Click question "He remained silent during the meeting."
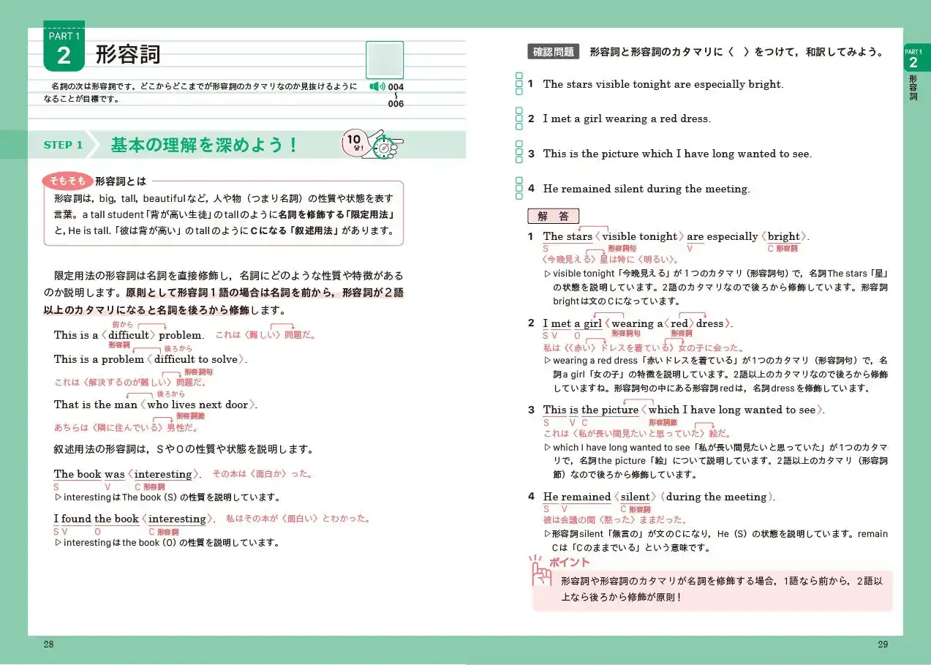Image resolution: width=931 pixels, height=665 pixels. tap(647, 189)
